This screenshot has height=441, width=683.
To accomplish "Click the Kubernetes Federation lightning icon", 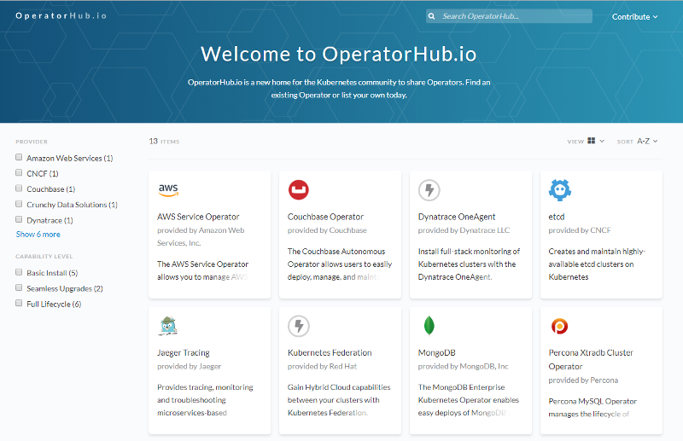I will tap(298, 326).
